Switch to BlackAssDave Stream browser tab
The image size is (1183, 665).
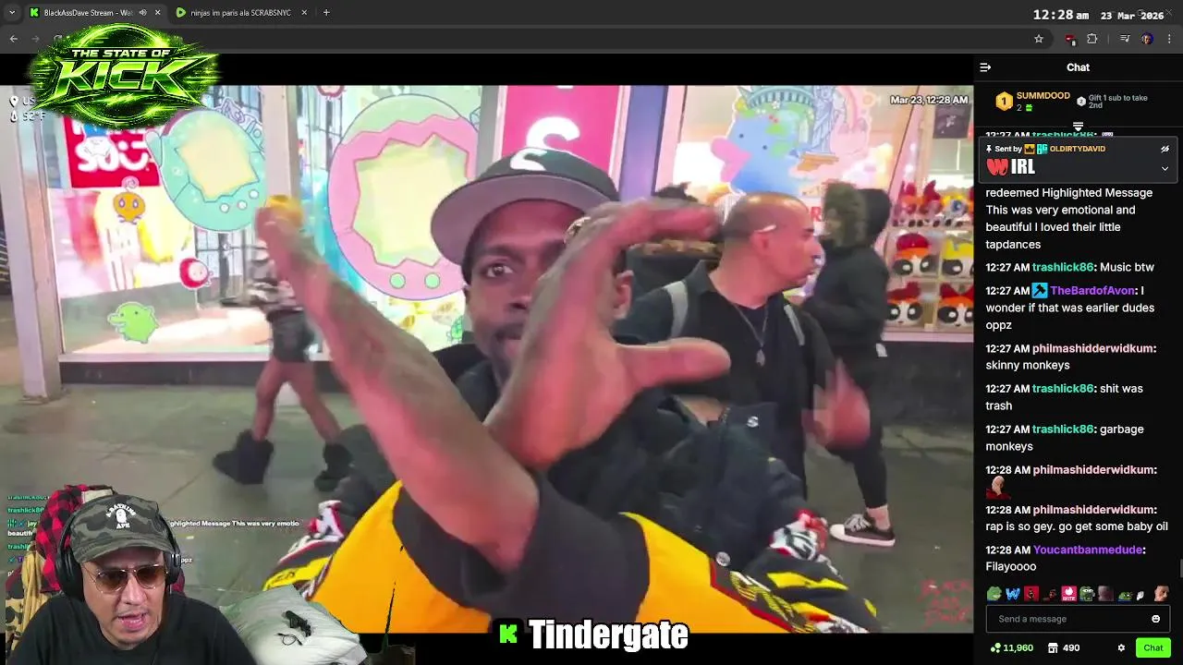click(89, 13)
